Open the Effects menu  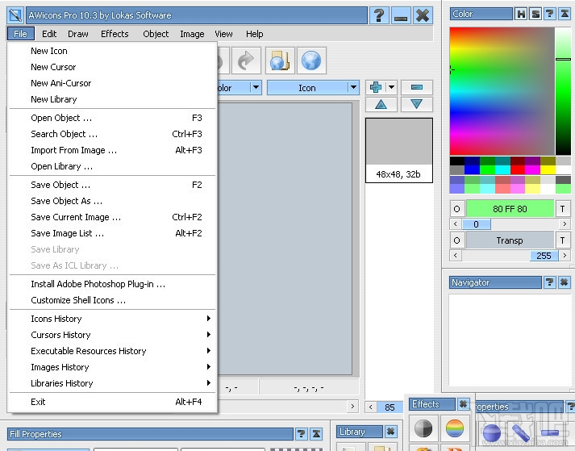(x=115, y=34)
